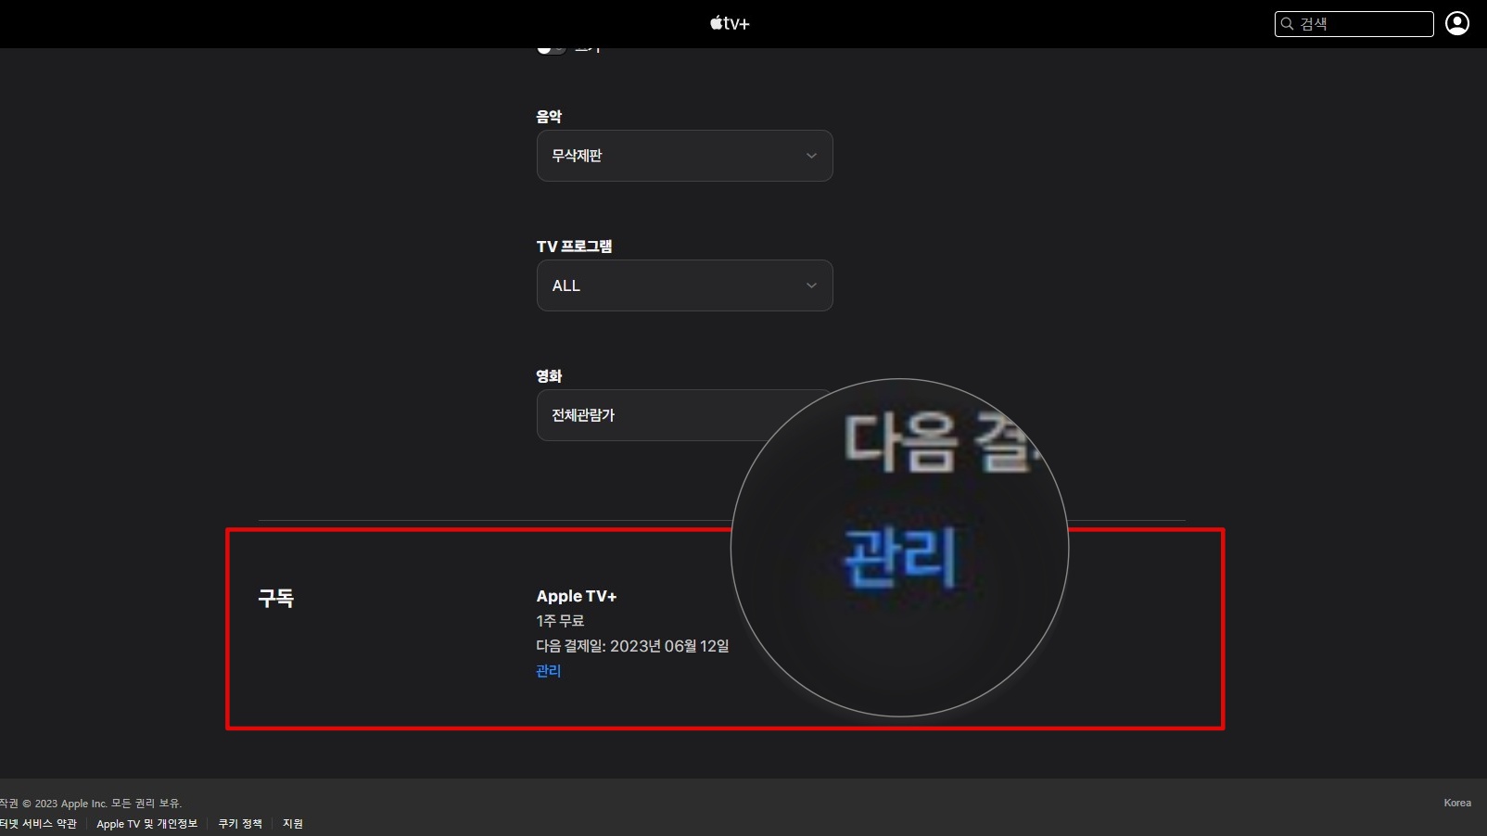The width and height of the screenshot is (1487, 836).
Task: Click the 1주 무료 text
Action: [x=560, y=621]
